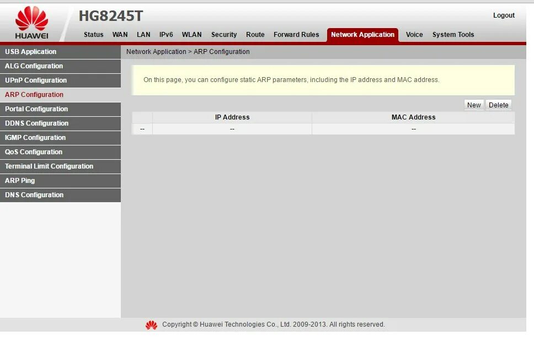Open ALG Configuration in the sidebar

(x=60, y=66)
